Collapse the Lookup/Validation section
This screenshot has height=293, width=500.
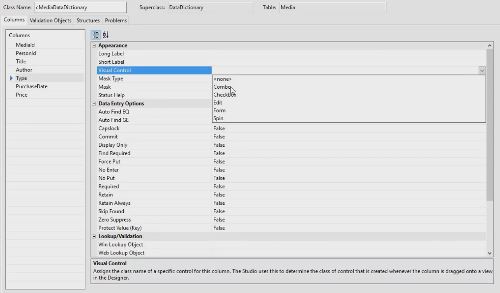coord(94,237)
